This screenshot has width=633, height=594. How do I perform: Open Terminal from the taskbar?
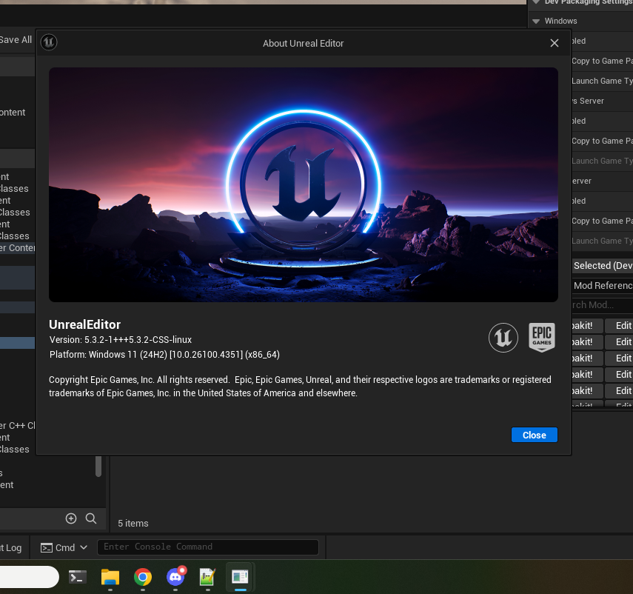(78, 577)
